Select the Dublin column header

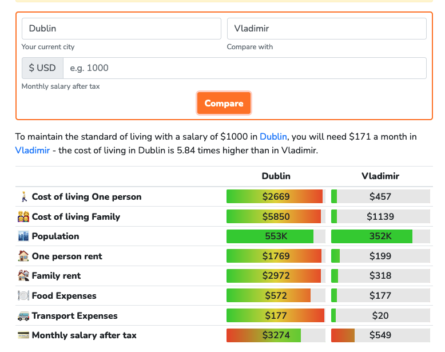pos(276,176)
